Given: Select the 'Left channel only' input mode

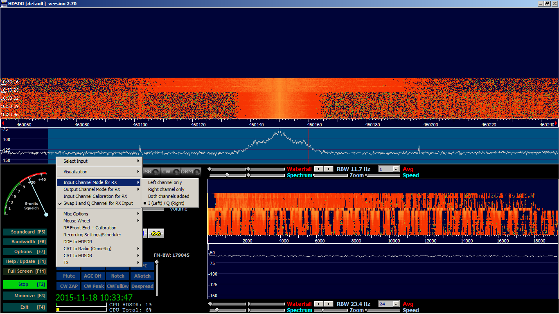Looking at the screenshot, I should pos(169,182).
